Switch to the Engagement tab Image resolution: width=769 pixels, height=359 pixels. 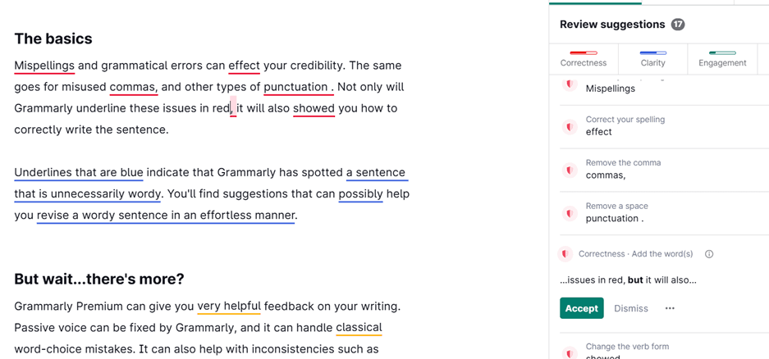click(722, 59)
